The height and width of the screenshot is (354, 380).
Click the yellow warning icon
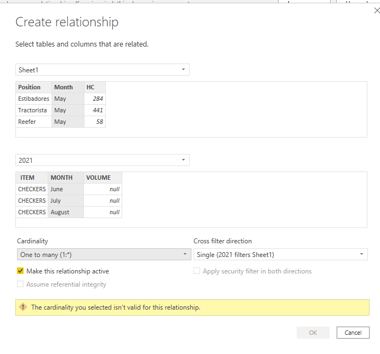[23, 307]
